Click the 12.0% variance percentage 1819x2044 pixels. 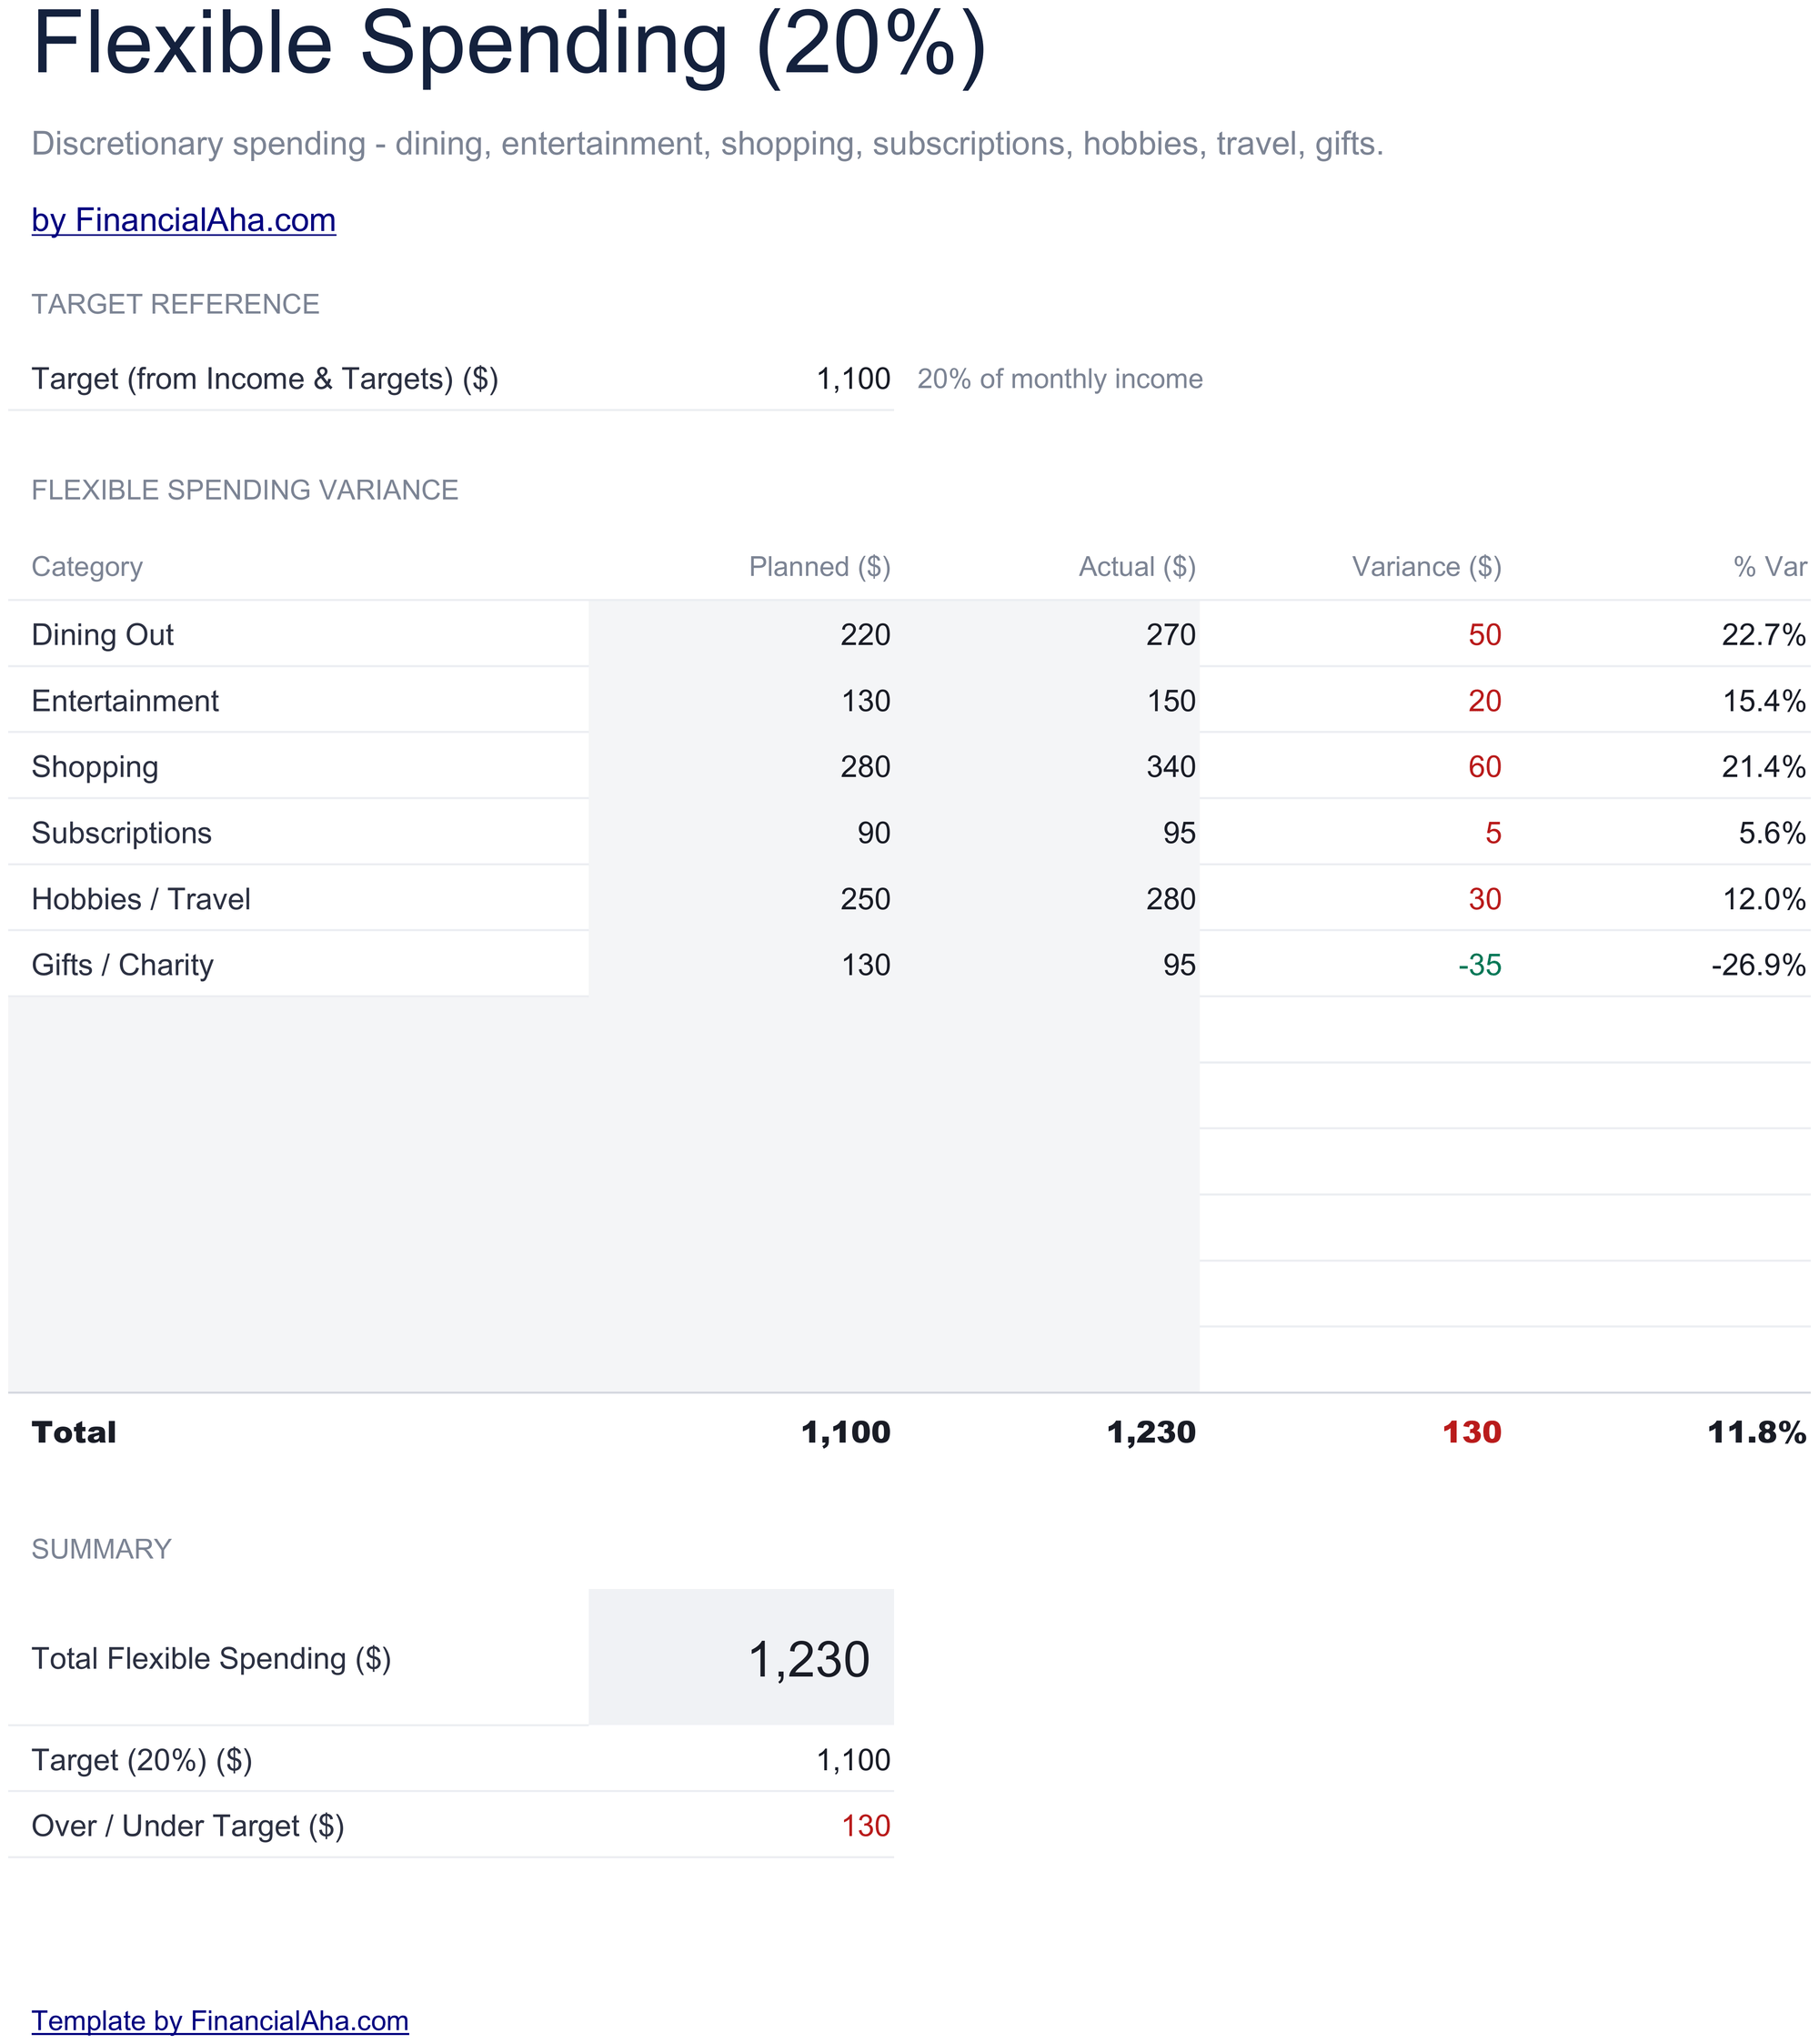[x=1763, y=899]
